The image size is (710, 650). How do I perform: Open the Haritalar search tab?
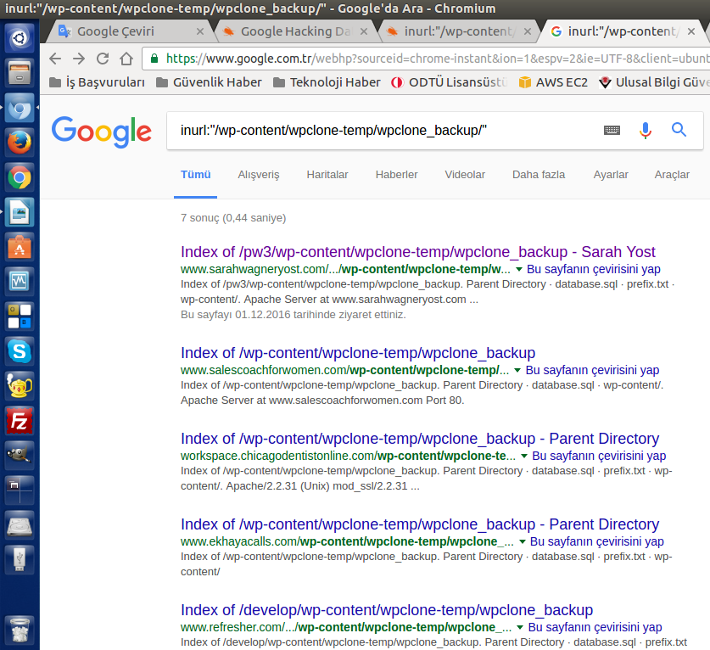pos(327,175)
